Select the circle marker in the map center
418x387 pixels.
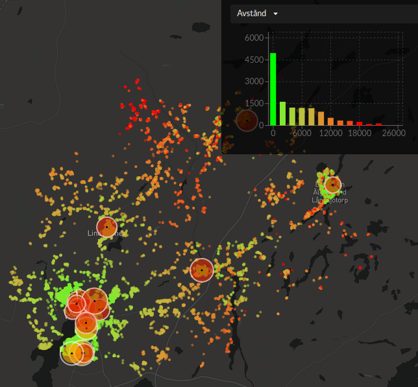point(202,270)
